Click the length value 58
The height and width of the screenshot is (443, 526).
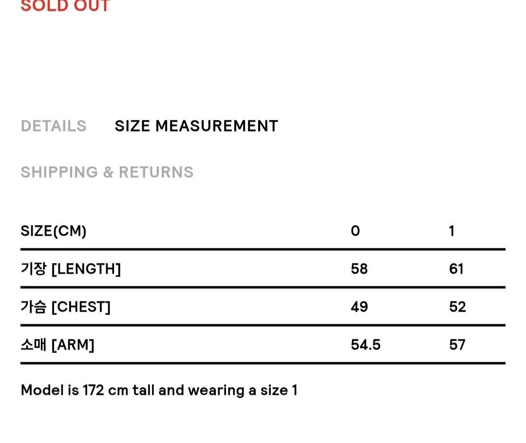click(359, 269)
